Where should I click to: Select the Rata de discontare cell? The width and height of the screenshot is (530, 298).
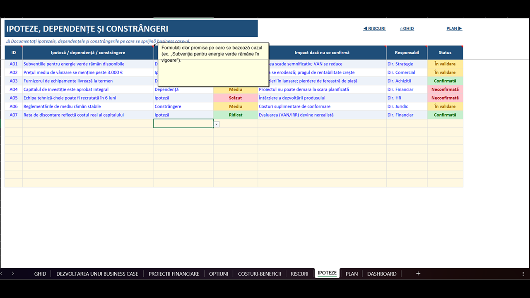coord(88,115)
